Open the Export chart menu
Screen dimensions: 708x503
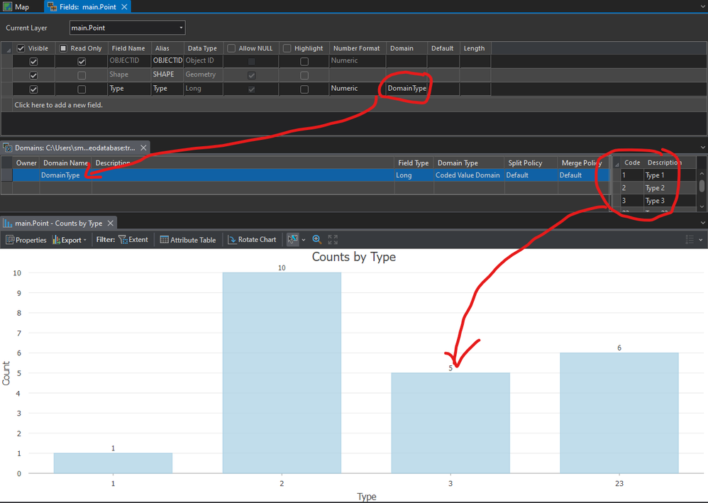tap(69, 240)
